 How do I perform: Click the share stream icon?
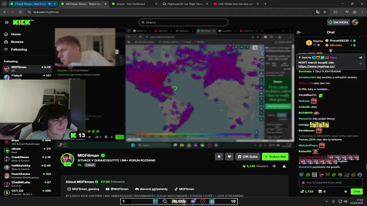click(274, 166)
